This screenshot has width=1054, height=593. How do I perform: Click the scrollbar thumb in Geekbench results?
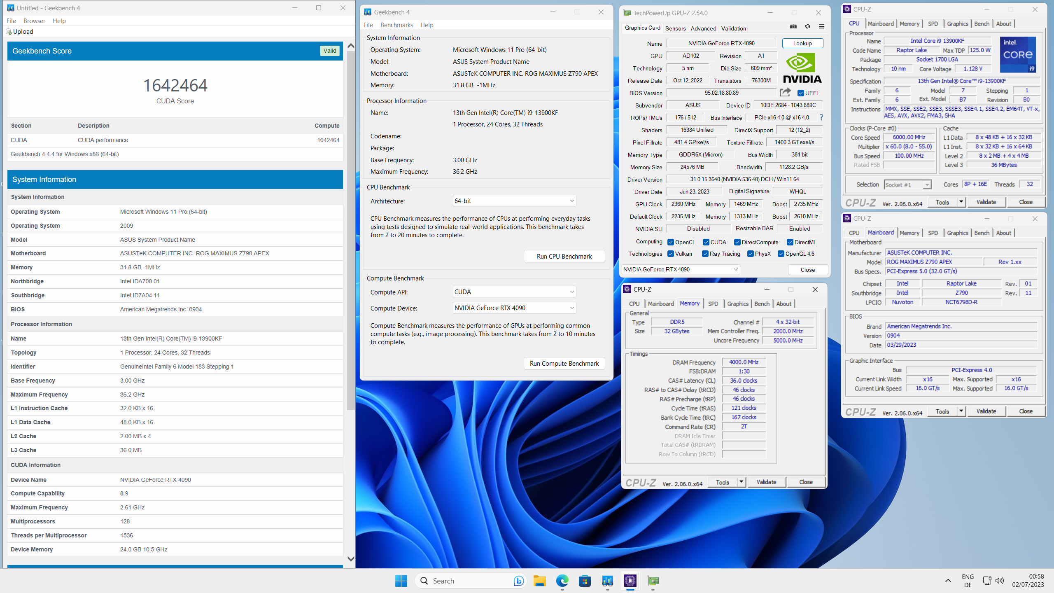point(351,231)
